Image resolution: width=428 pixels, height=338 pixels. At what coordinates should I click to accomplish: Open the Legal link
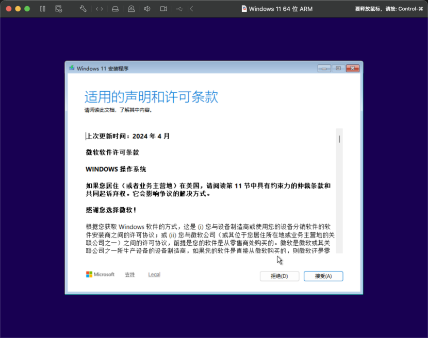click(154, 275)
